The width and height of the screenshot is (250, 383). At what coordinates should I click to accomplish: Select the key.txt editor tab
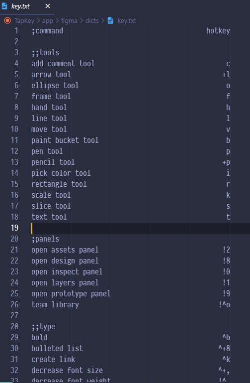(x=27, y=6)
